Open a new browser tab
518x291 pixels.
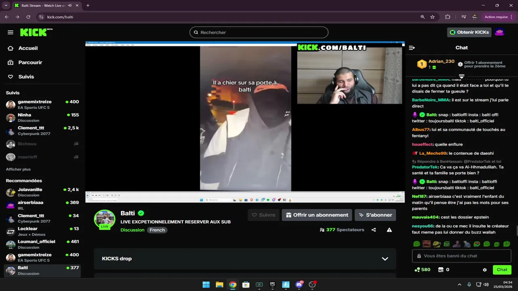88,5
